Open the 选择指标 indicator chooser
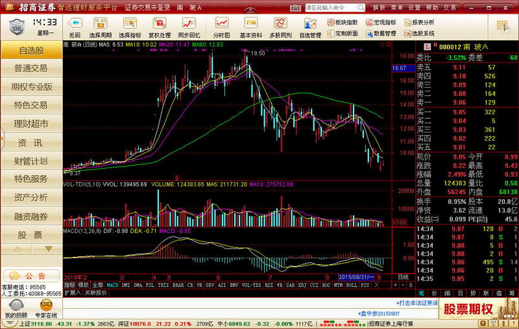This screenshot has height=329, width=519. click(x=130, y=25)
